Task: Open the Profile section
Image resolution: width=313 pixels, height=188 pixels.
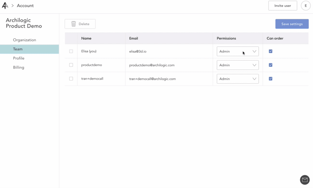Action: (x=18, y=58)
